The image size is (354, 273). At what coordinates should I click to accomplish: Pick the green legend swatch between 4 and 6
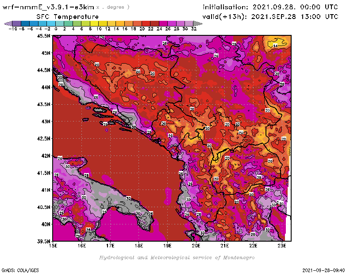pos(77,23)
